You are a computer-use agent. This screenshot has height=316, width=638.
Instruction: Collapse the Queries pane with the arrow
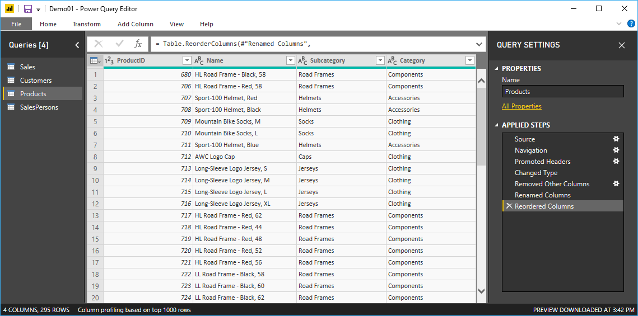click(x=77, y=45)
